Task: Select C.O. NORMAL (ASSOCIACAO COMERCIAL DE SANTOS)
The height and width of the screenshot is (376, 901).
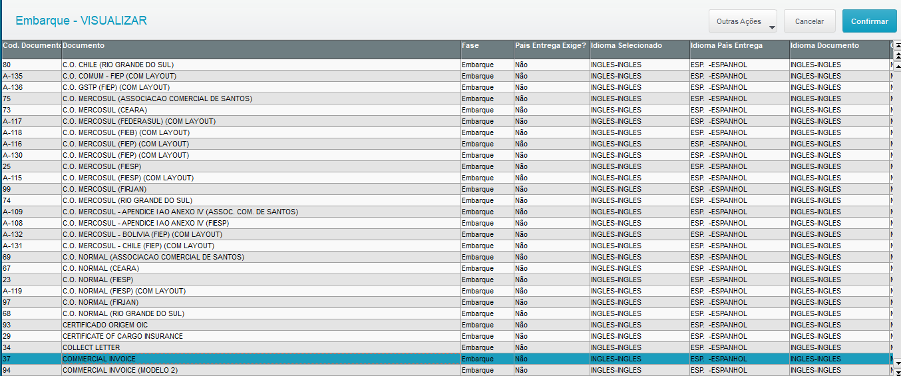Action: pyautogui.click(x=446, y=257)
